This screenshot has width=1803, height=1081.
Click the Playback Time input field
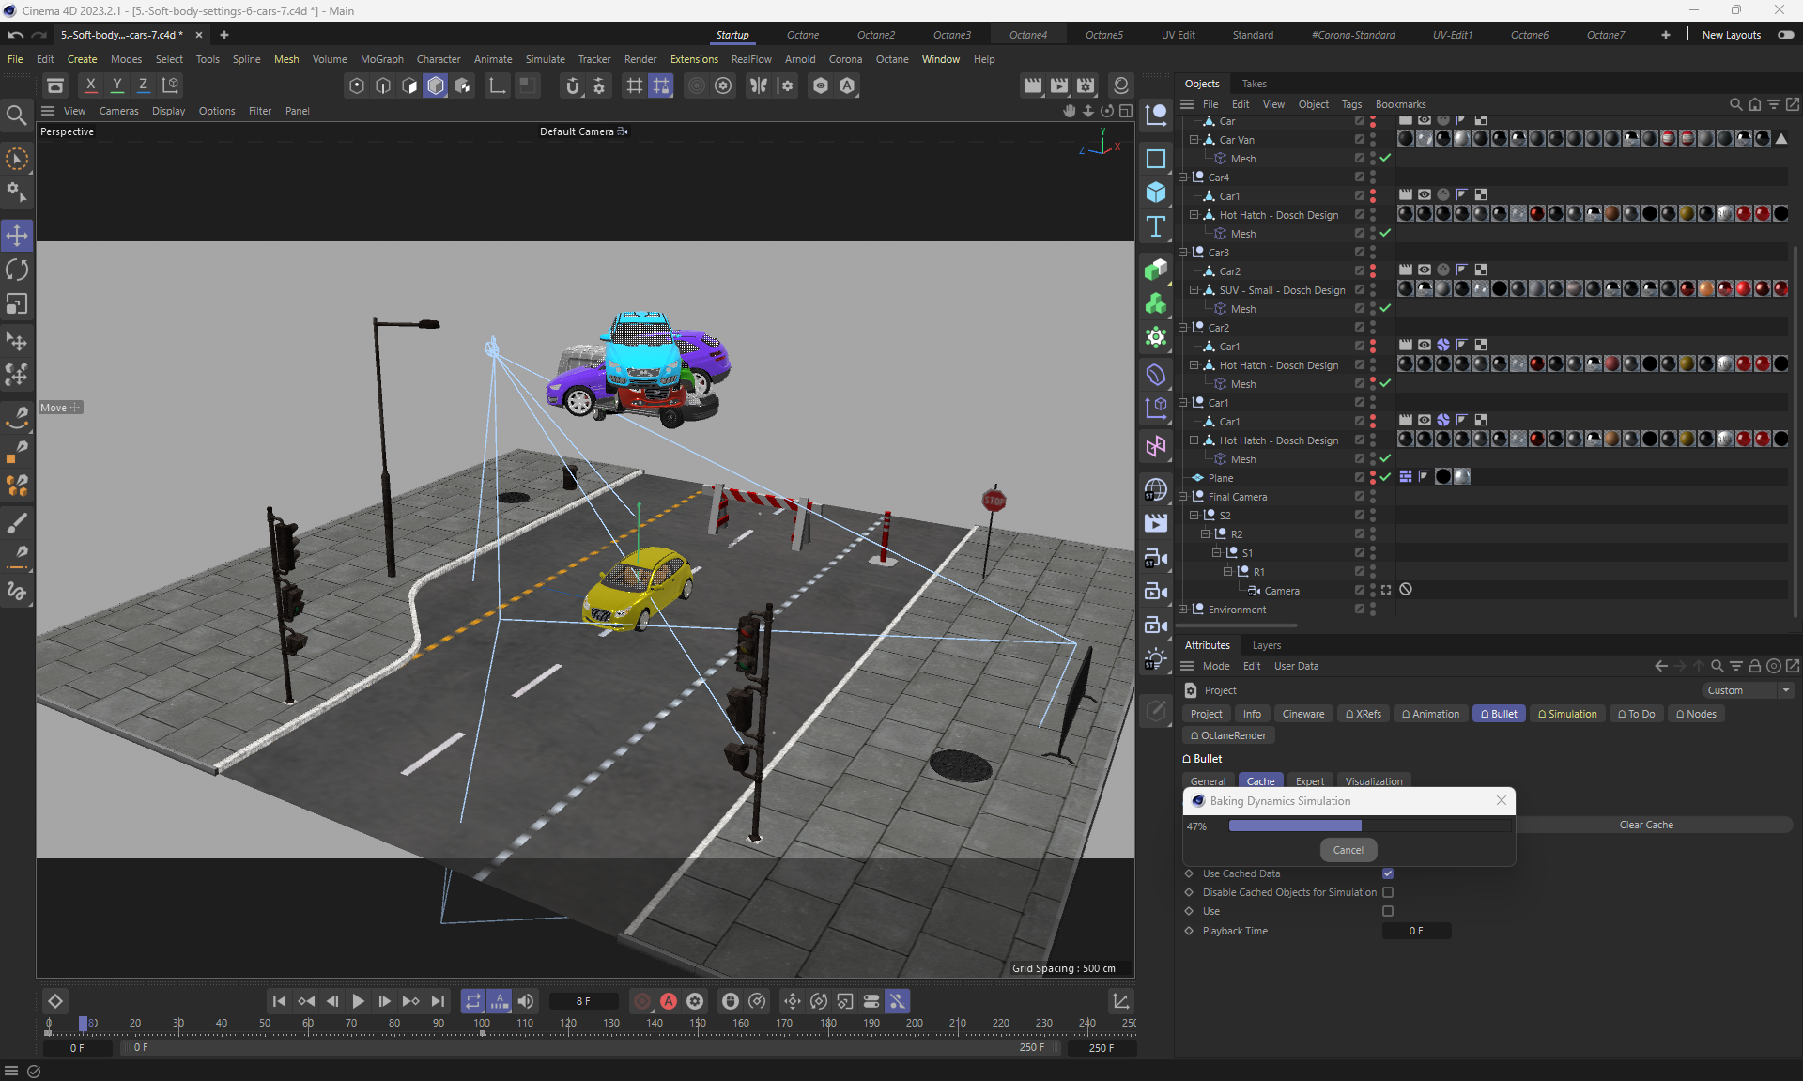(1416, 931)
